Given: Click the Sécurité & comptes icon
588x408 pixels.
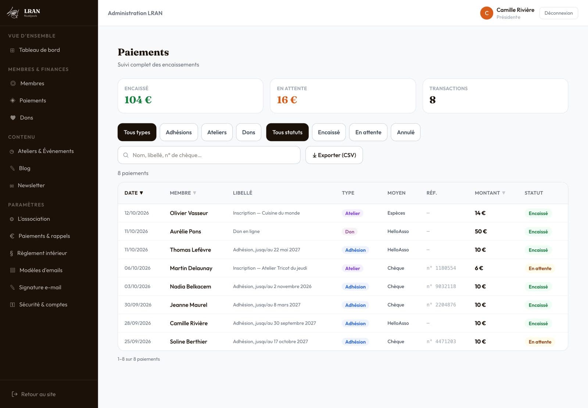Looking at the screenshot, I should (x=12, y=305).
